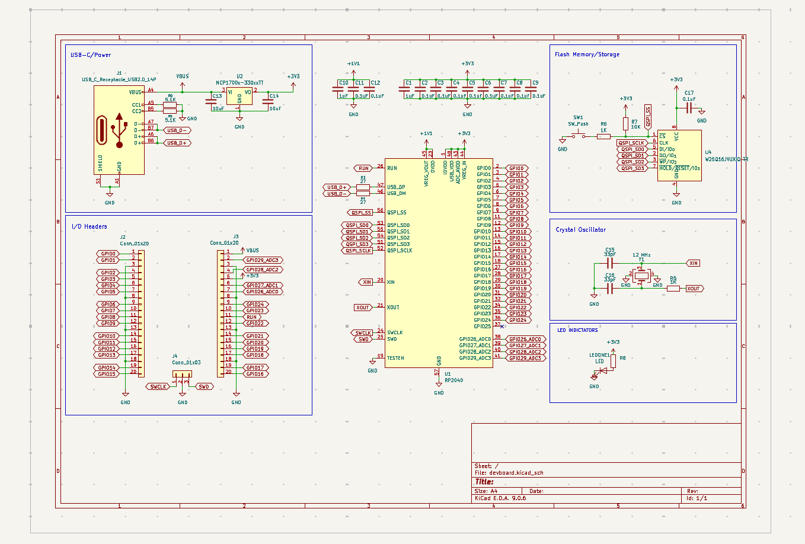Select the LED diode symbol

click(x=603, y=371)
